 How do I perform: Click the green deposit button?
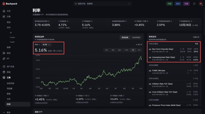tap(169, 4)
